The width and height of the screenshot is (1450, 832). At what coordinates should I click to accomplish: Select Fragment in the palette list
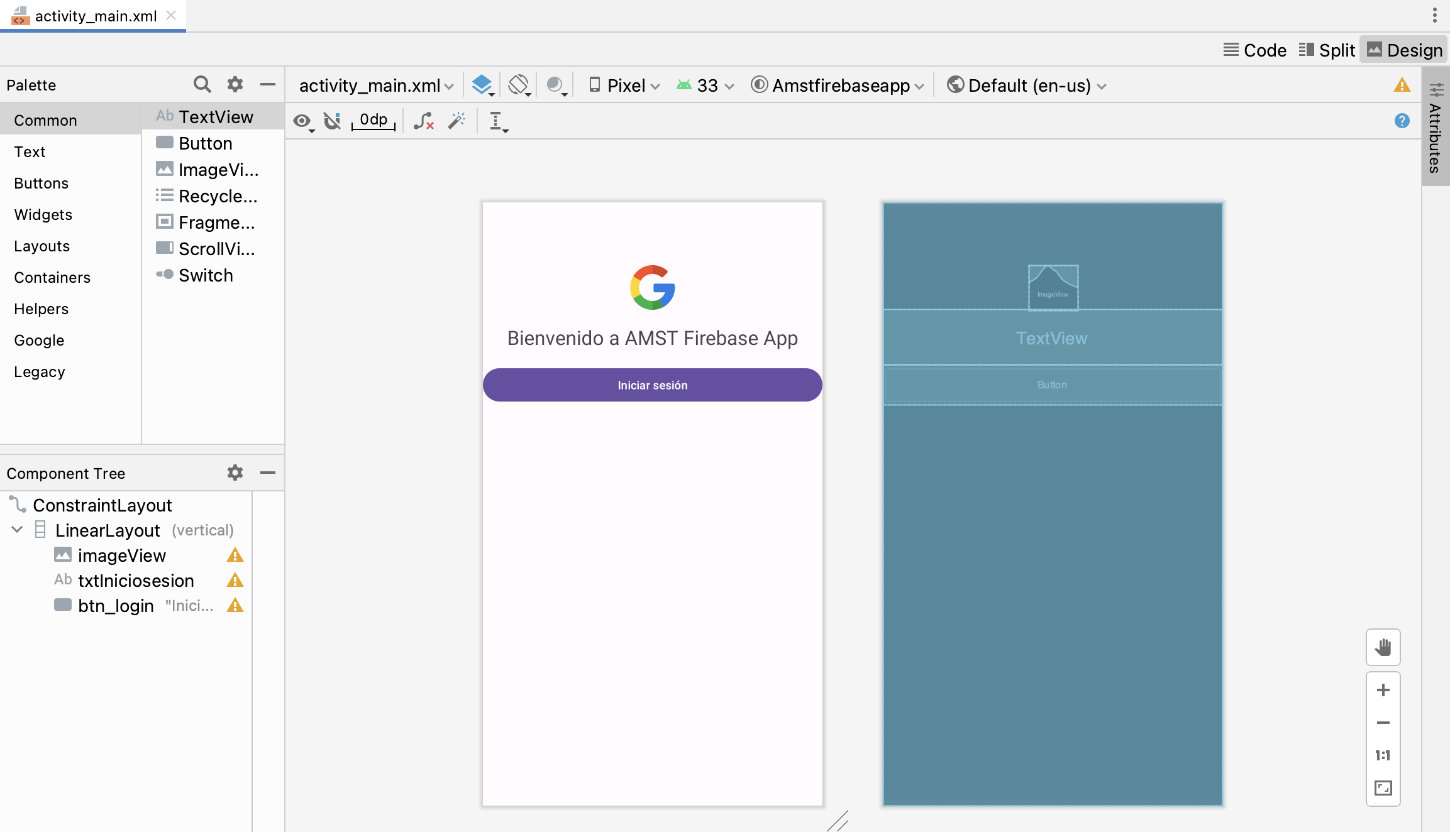213,222
